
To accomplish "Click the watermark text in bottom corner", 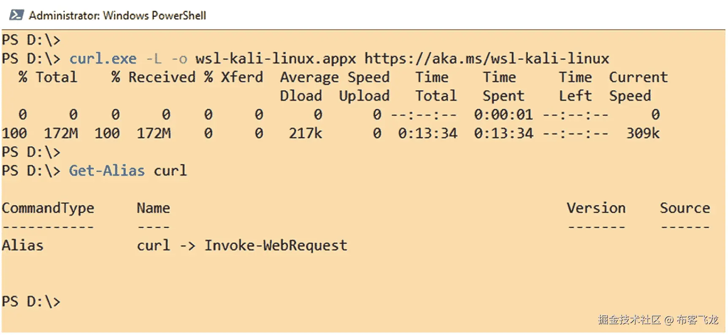I will [x=658, y=320].
